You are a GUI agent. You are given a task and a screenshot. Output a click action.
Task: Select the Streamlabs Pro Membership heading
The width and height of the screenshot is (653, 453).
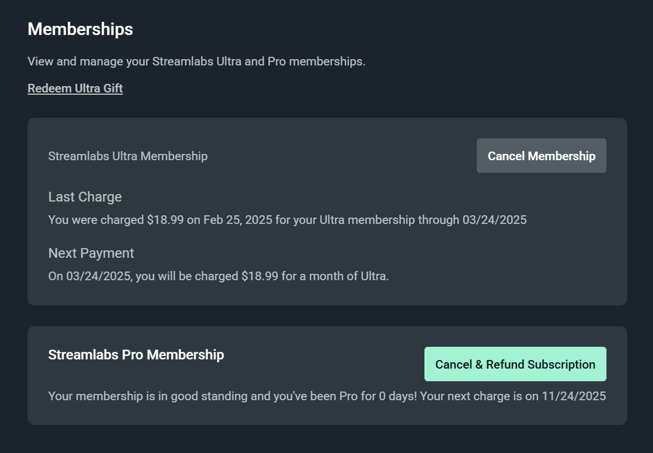click(x=136, y=355)
